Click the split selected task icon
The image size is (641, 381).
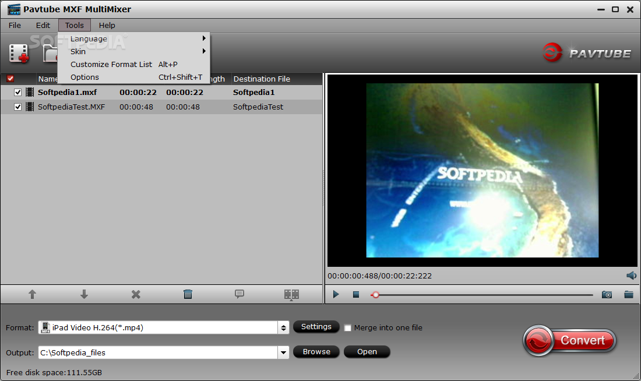[x=291, y=294]
